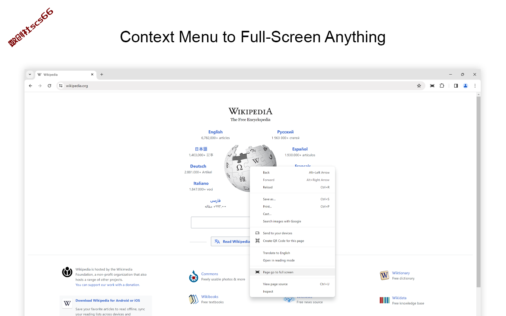
Task: Open the Español Wikipedia link
Action: coord(300,149)
